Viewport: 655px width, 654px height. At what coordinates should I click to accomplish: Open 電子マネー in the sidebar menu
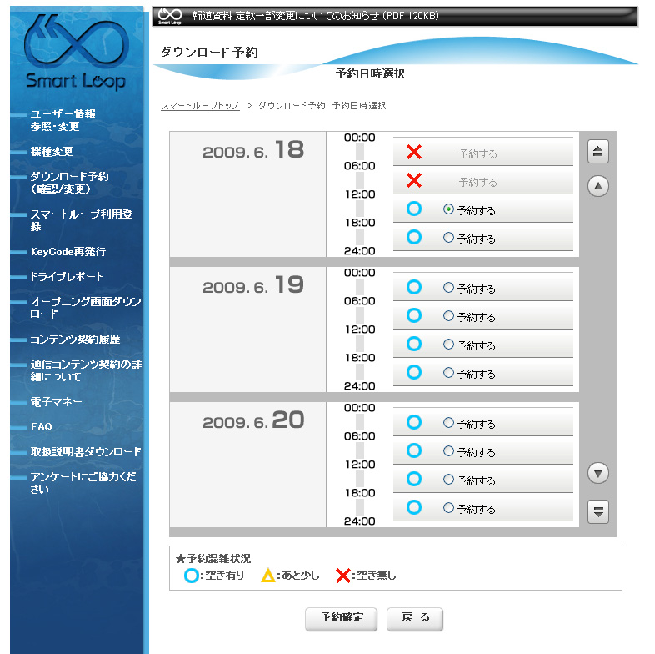(57, 402)
